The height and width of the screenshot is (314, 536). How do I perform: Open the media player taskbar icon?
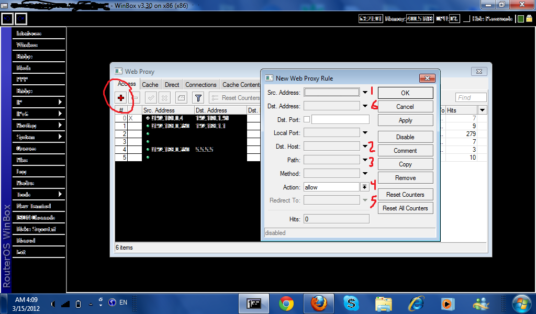[447, 304]
